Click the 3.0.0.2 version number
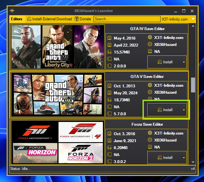The image size is (204, 182). 120,162
